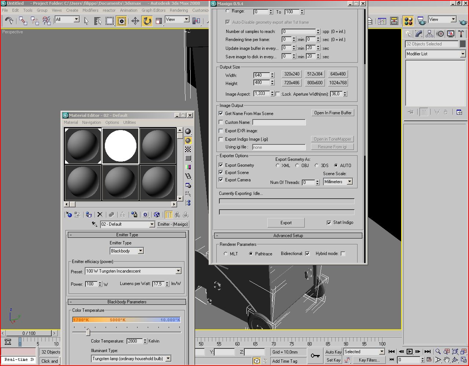Open Material Editor Utilities menu

click(129, 122)
